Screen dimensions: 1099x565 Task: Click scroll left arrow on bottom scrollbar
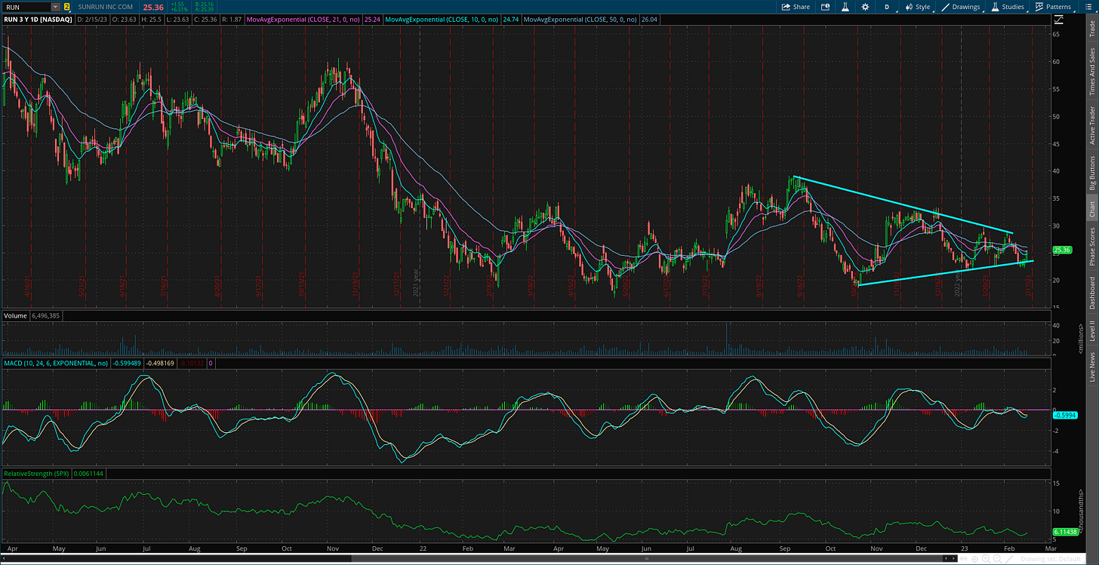point(5,559)
